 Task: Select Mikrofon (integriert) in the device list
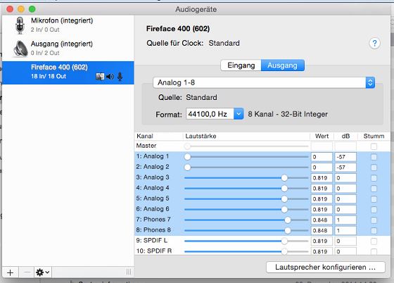tap(68, 25)
